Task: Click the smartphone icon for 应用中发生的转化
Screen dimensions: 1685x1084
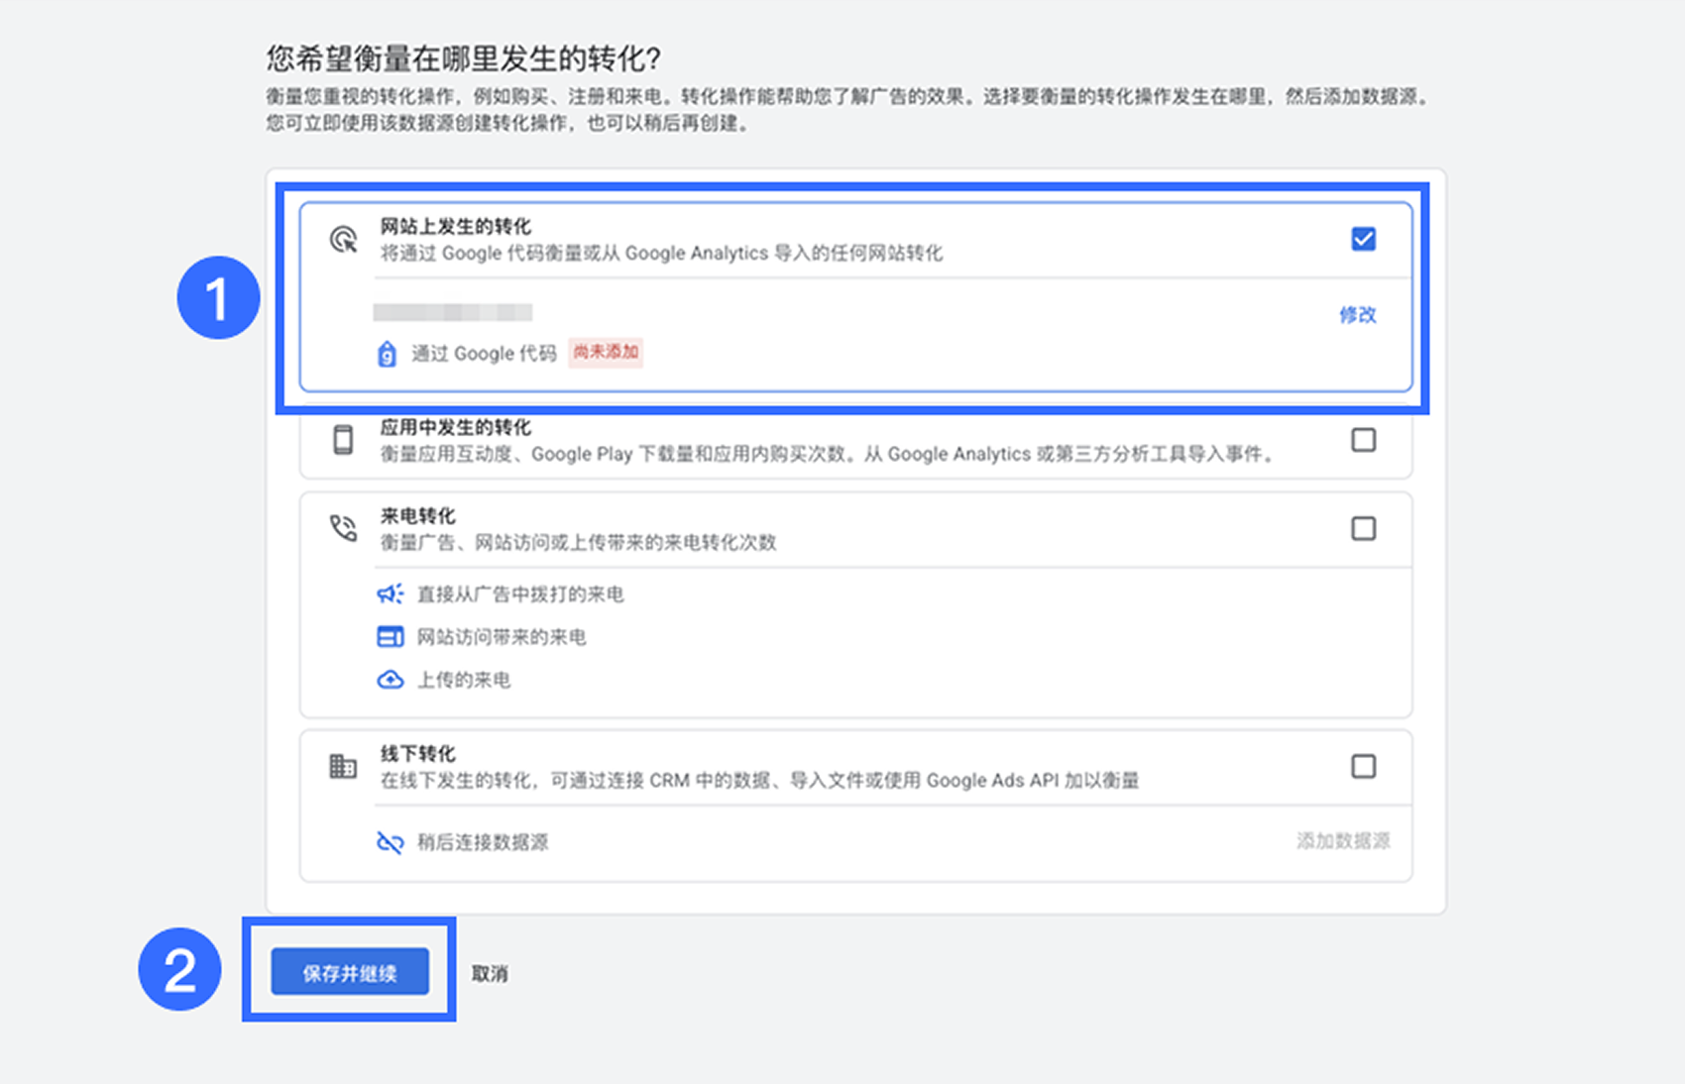Action: click(343, 440)
